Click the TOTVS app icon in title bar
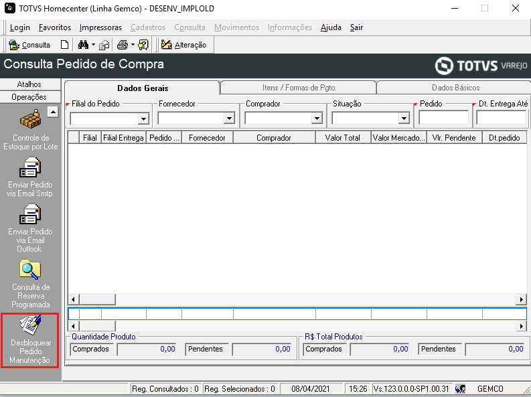Screen dimensions: 531x397 coord(9,8)
